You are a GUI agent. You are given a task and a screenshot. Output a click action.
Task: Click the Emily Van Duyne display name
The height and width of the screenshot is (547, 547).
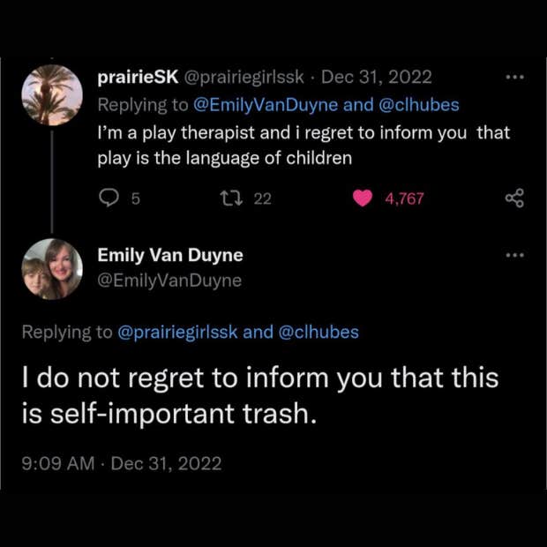tap(170, 256)
